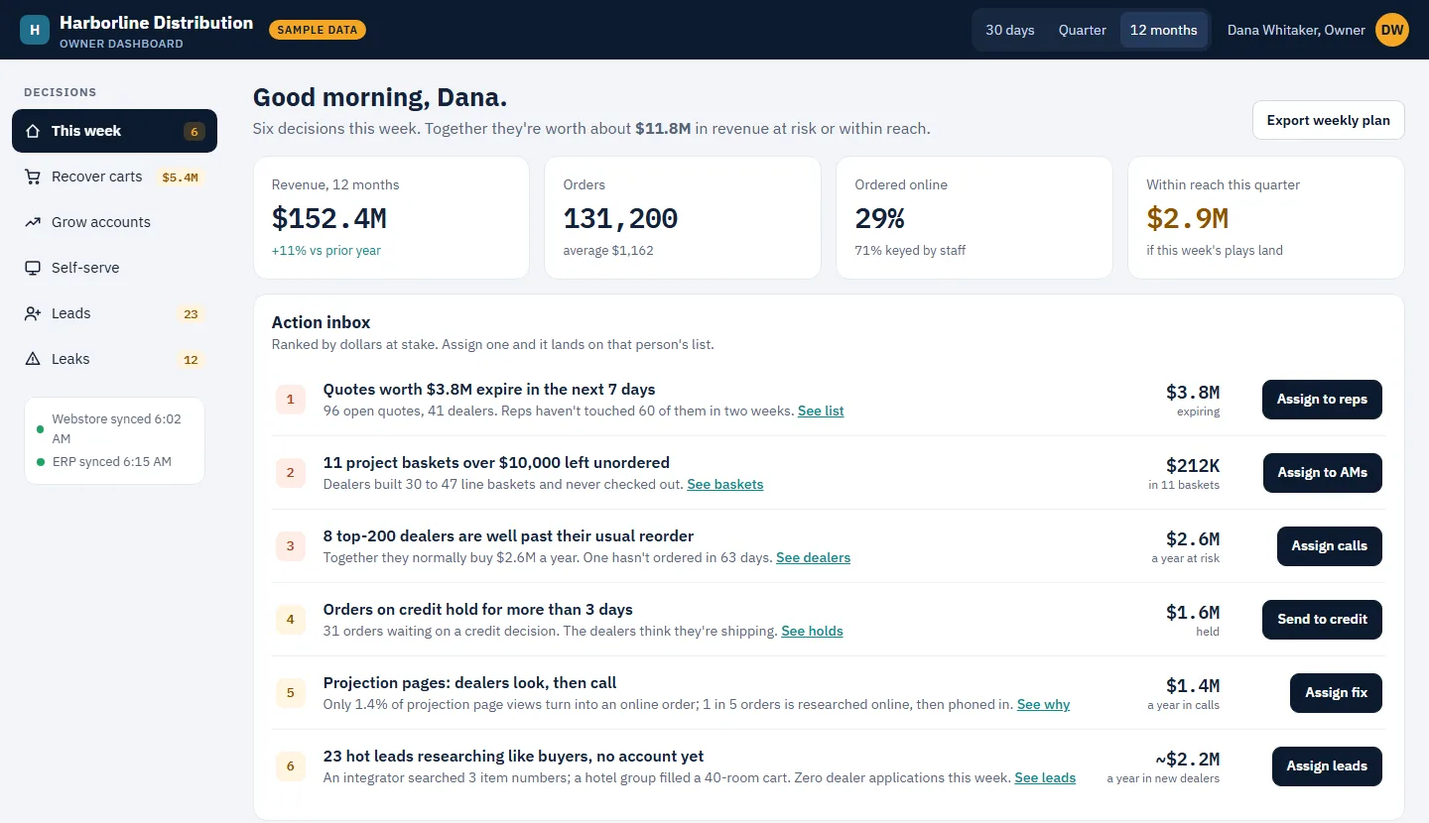
Task: Select the Quarter time range
Action: point(1083,30)
